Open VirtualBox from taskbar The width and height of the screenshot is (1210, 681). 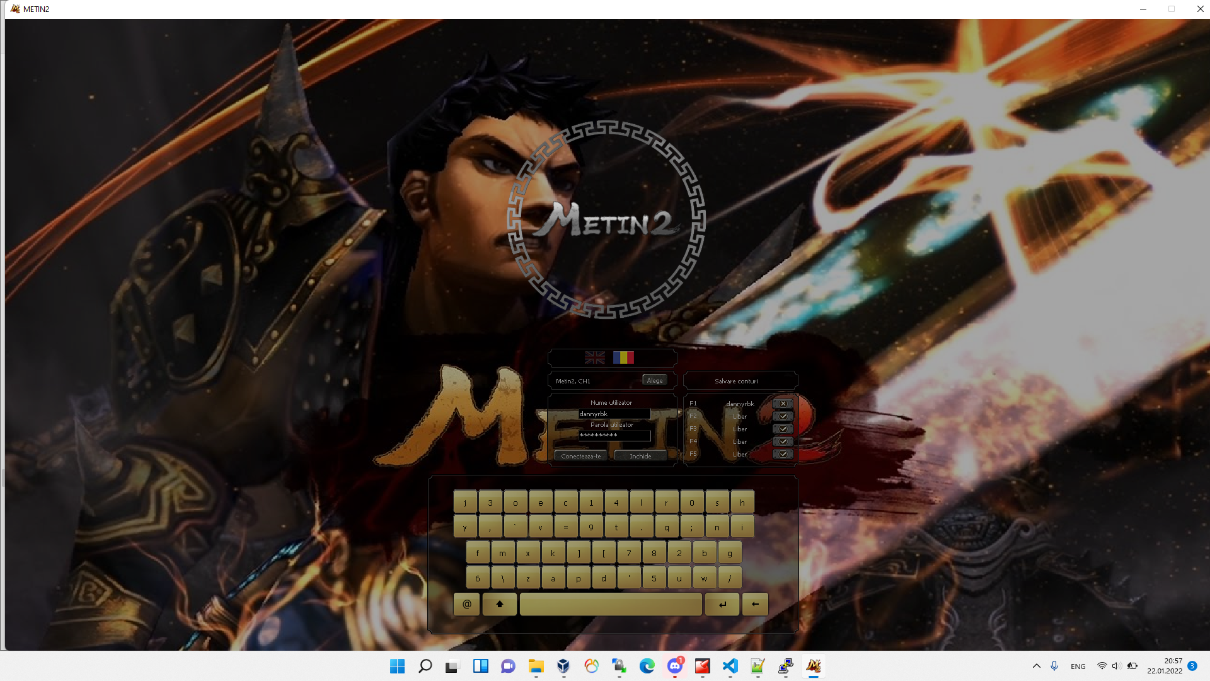564,666
